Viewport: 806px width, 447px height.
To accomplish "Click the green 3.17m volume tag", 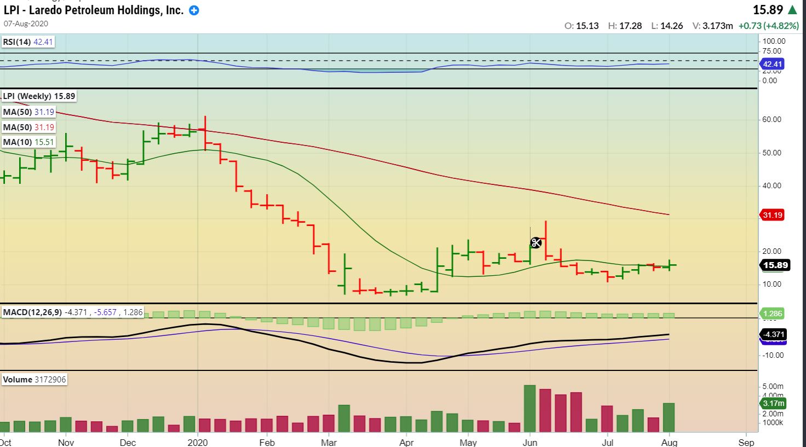I will pyautogui.click(x=773, y=403).
